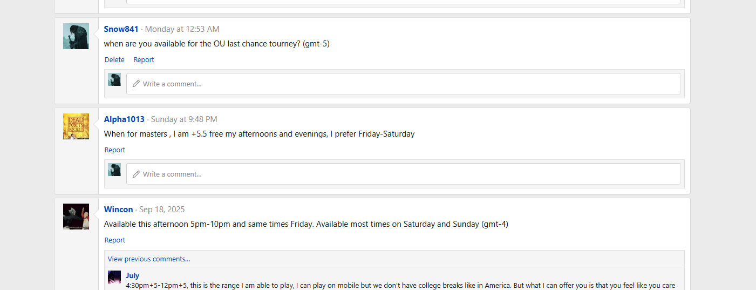Expand View previous comments
Screen dimensions: 756x290
click(149, 259)
